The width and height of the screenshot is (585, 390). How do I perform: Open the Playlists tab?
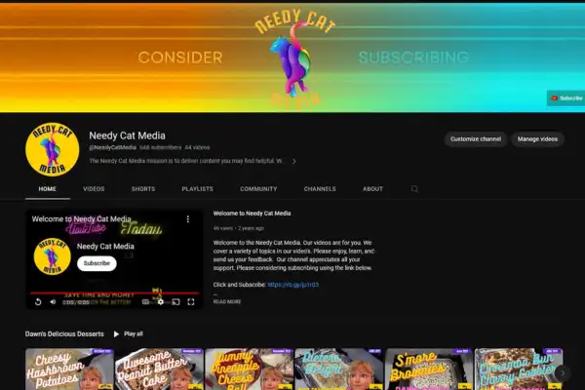point(197,189)
